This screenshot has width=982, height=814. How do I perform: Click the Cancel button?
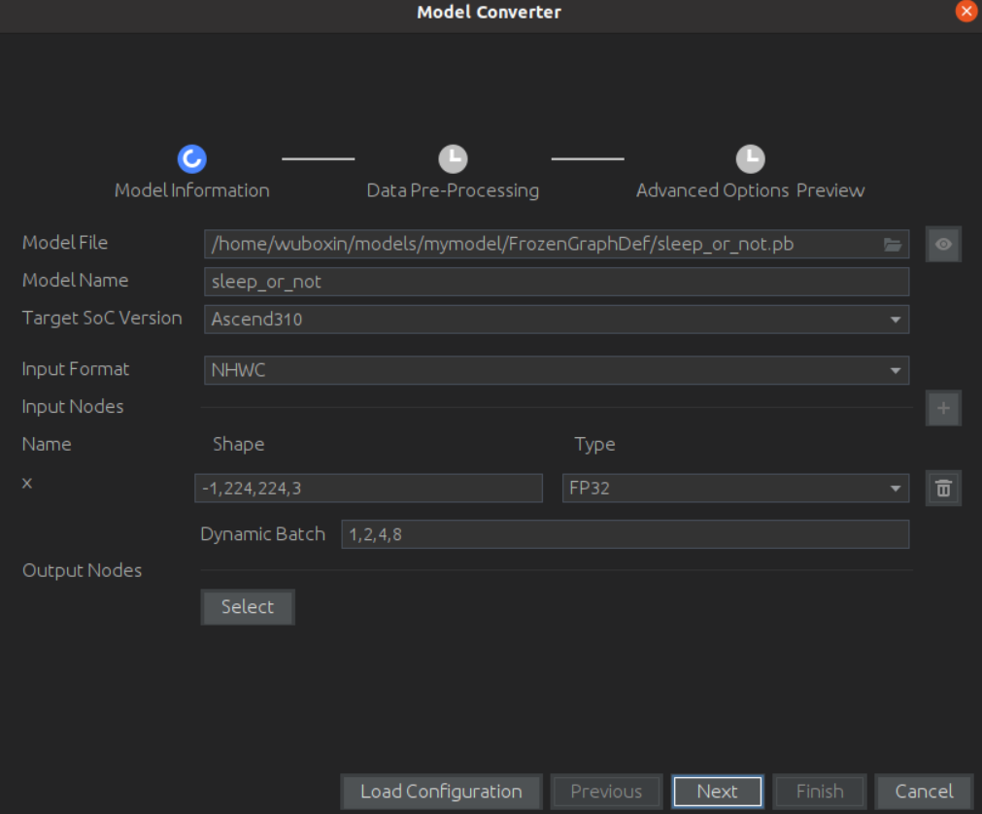[924, 792]
